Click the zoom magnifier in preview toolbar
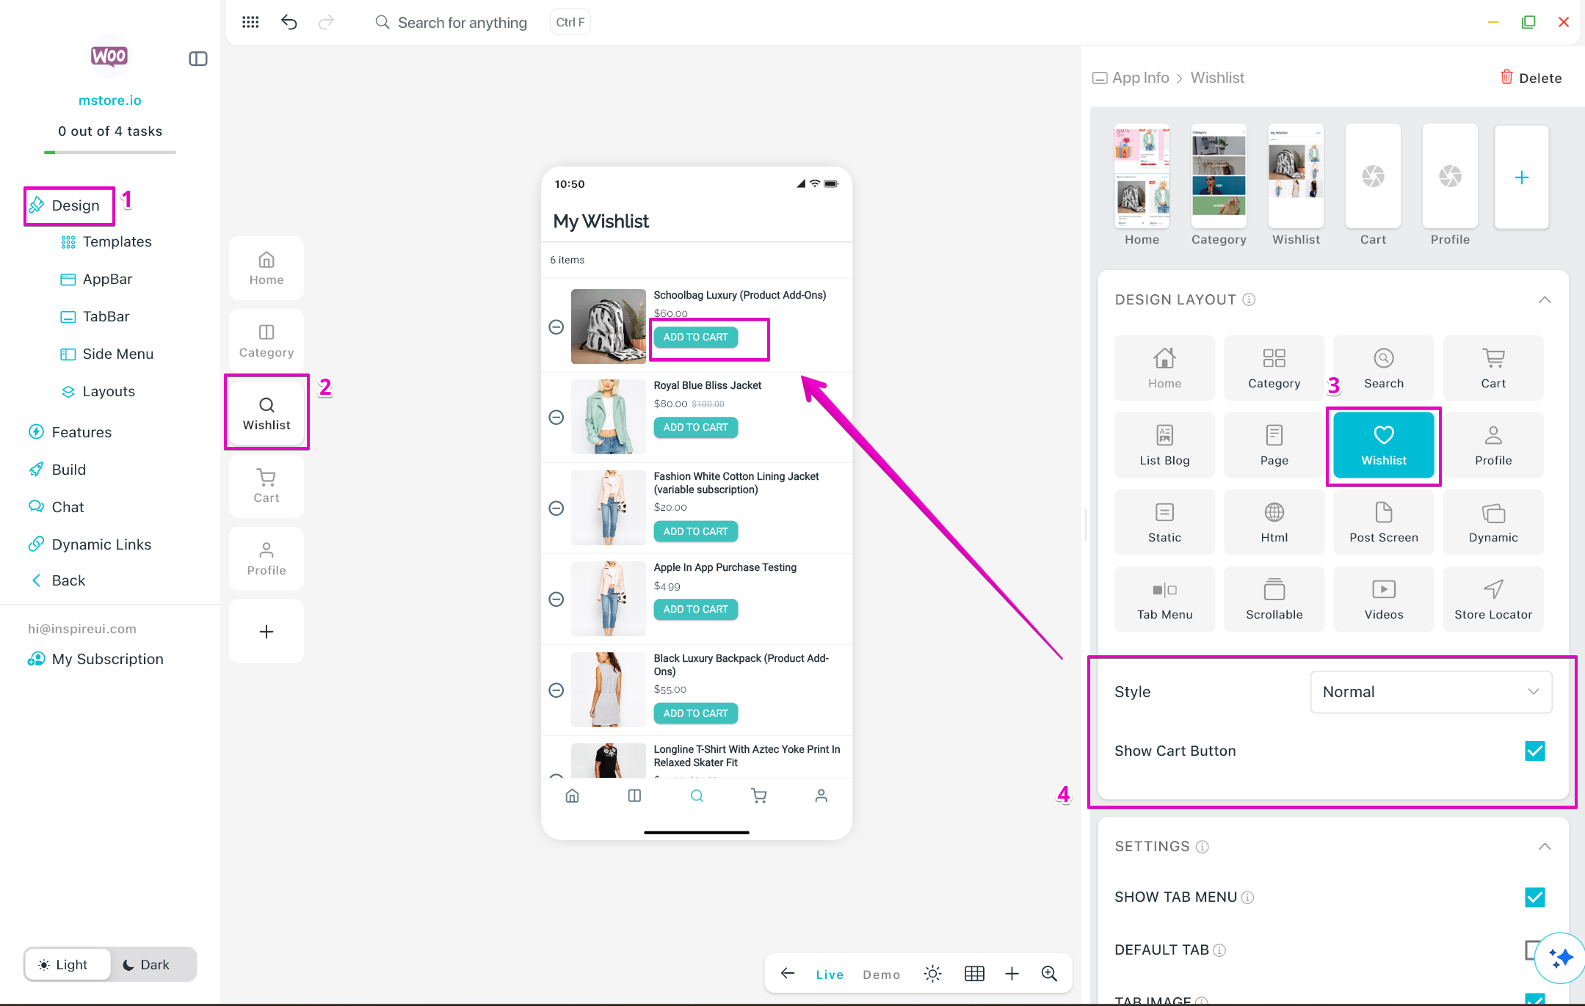This screenshot has height=1006, width=1585. [x=1049, y=974]
